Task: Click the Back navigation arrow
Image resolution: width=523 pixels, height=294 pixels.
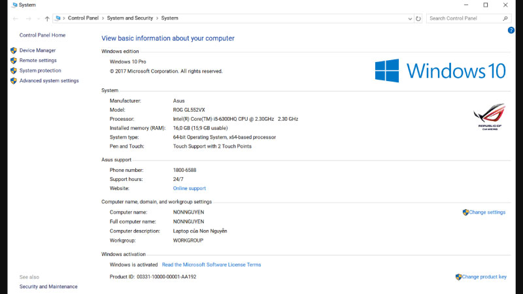Action: [x=15, y=18]
